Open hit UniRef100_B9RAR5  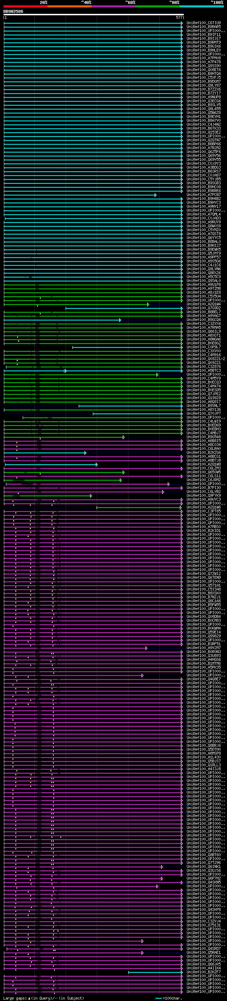click(x=203, y=27)
